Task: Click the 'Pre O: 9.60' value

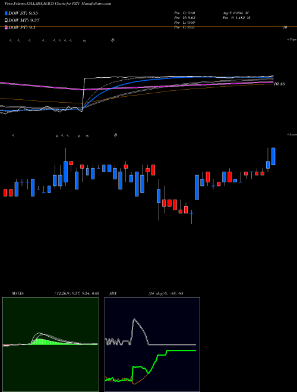Action: point(184,13)
